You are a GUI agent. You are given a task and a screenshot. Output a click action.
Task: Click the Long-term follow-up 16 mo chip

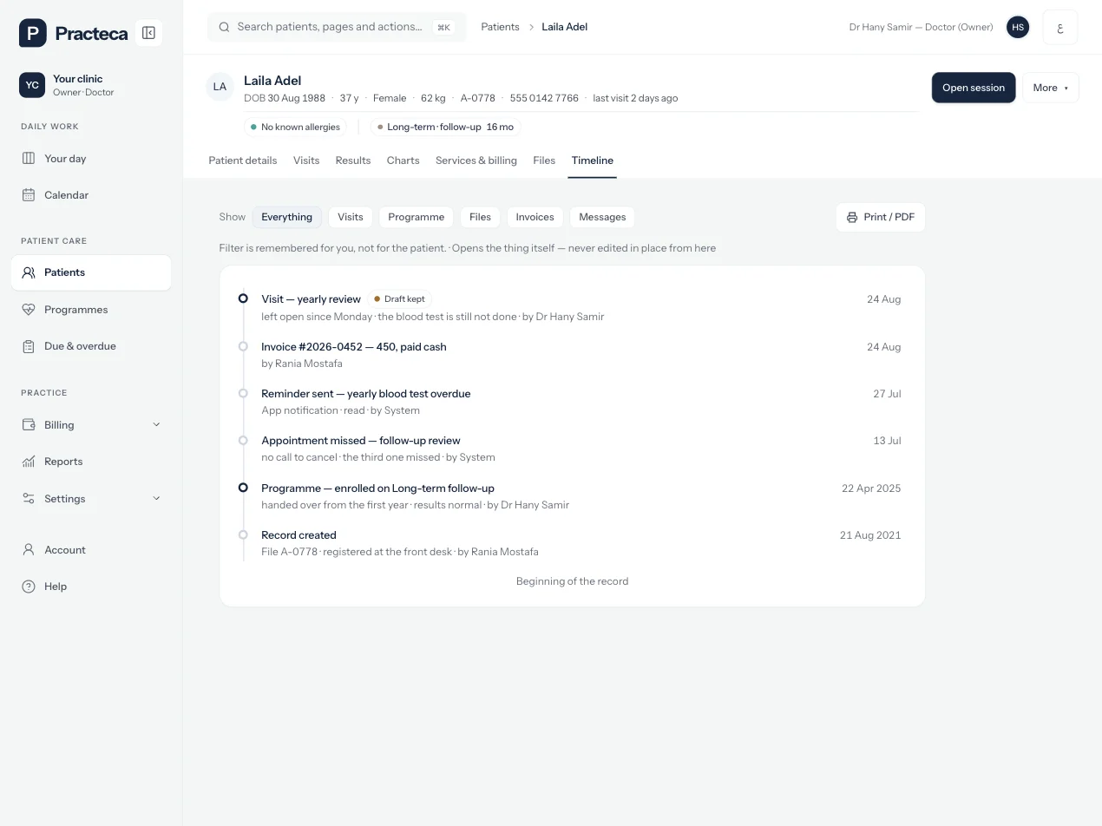tap(446, 127)
